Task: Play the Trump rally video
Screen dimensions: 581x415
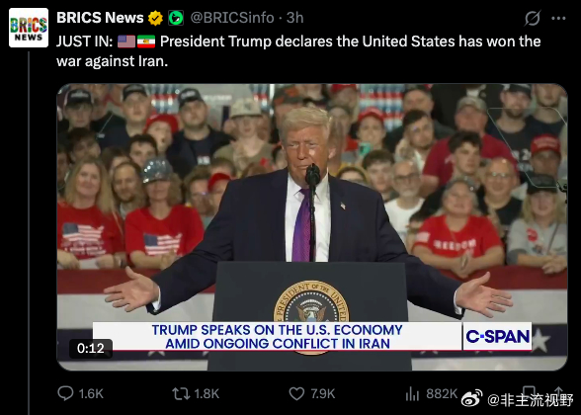Action: (312, 227)
